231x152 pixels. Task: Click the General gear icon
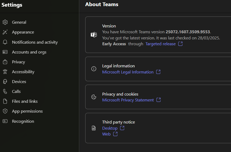pos(5,22)
